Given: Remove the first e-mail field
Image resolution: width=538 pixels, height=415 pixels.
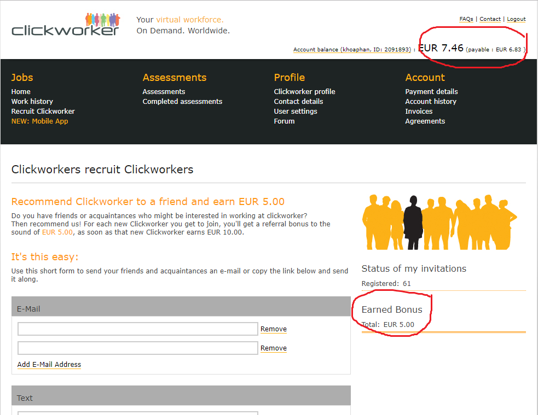Looking at the screenshot, I should coord(274,329).
